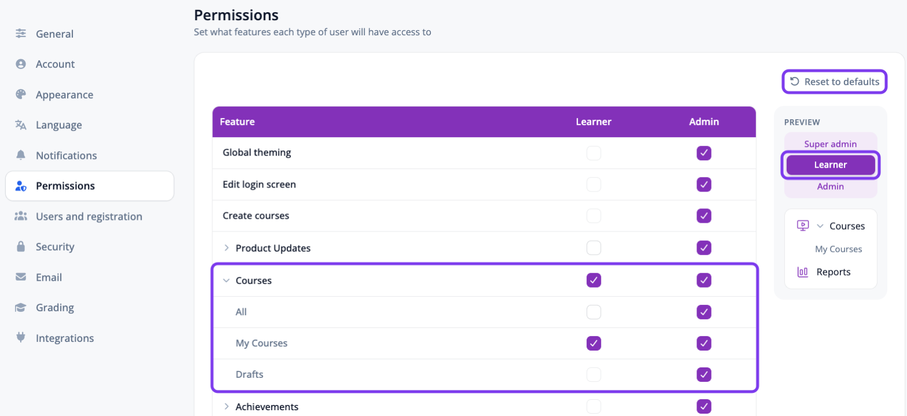The width and height of the screenshot is (907, 416).
Task: Click the Integrations plug icon
Action: tap(21, 338)
